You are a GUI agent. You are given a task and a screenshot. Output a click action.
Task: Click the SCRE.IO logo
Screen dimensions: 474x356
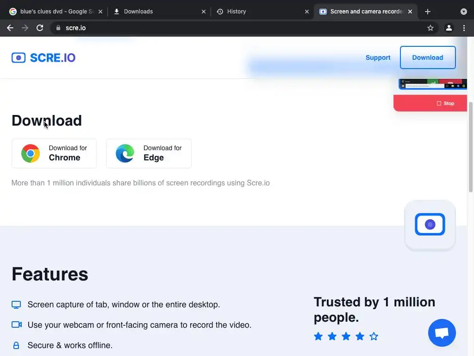tap(44, 57)
